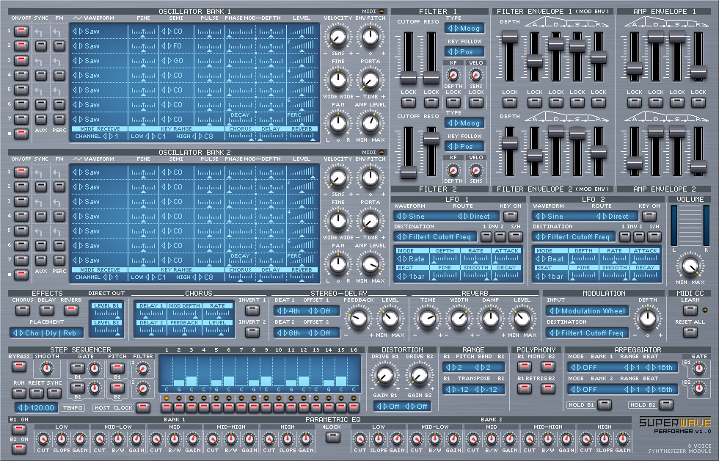Adjust the Oscillator Bank 1 Env Pitch knob
719x461 pixels.
coord(370,37)
